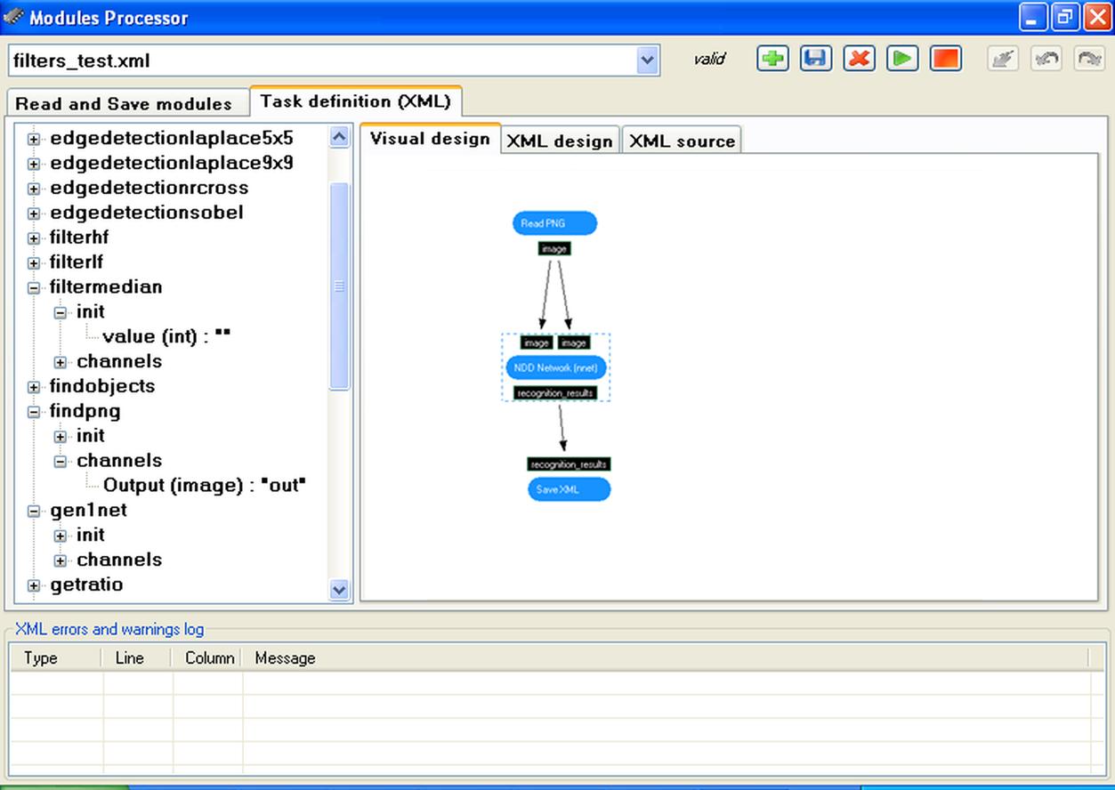Image resolution: width=1115 pixels, height=790 pixels.
Task: Click the Column column header
Action: 207,658
